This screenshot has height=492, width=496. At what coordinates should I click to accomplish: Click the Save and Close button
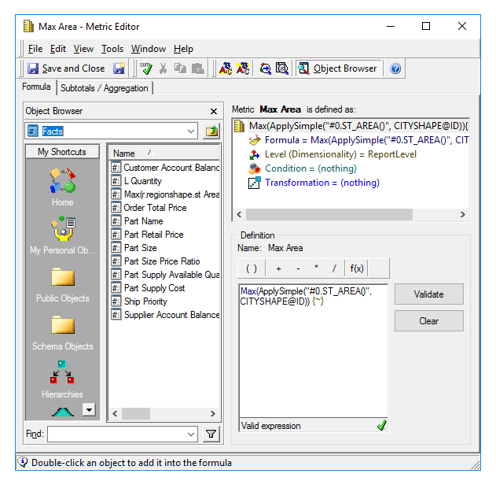point(66,68)
